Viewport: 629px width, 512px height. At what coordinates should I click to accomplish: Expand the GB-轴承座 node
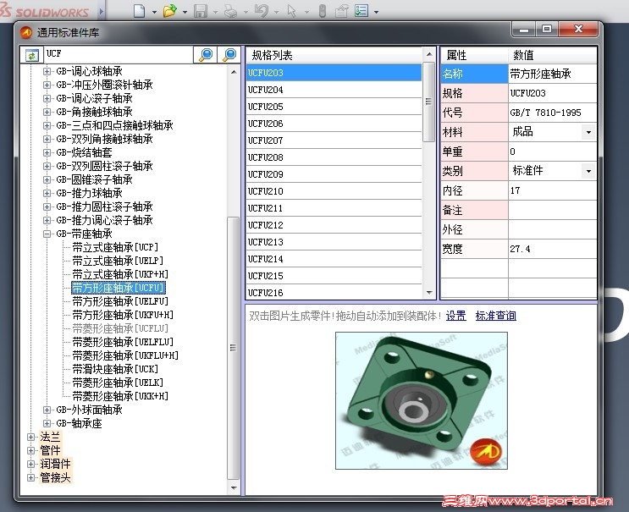pyautogui.click(x=47, y=423)
